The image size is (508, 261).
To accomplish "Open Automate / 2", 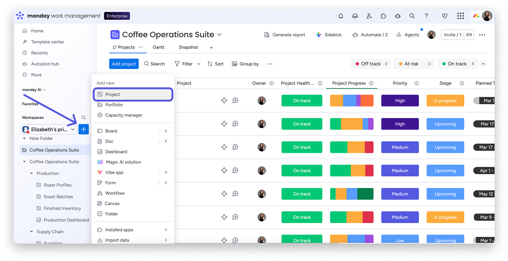I will click(x=370, y=35).
